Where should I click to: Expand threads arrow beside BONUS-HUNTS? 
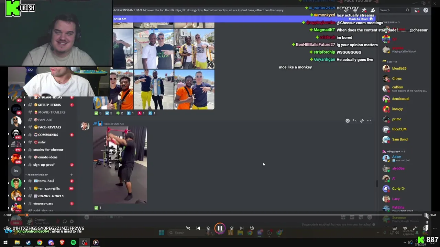(24, 196)
